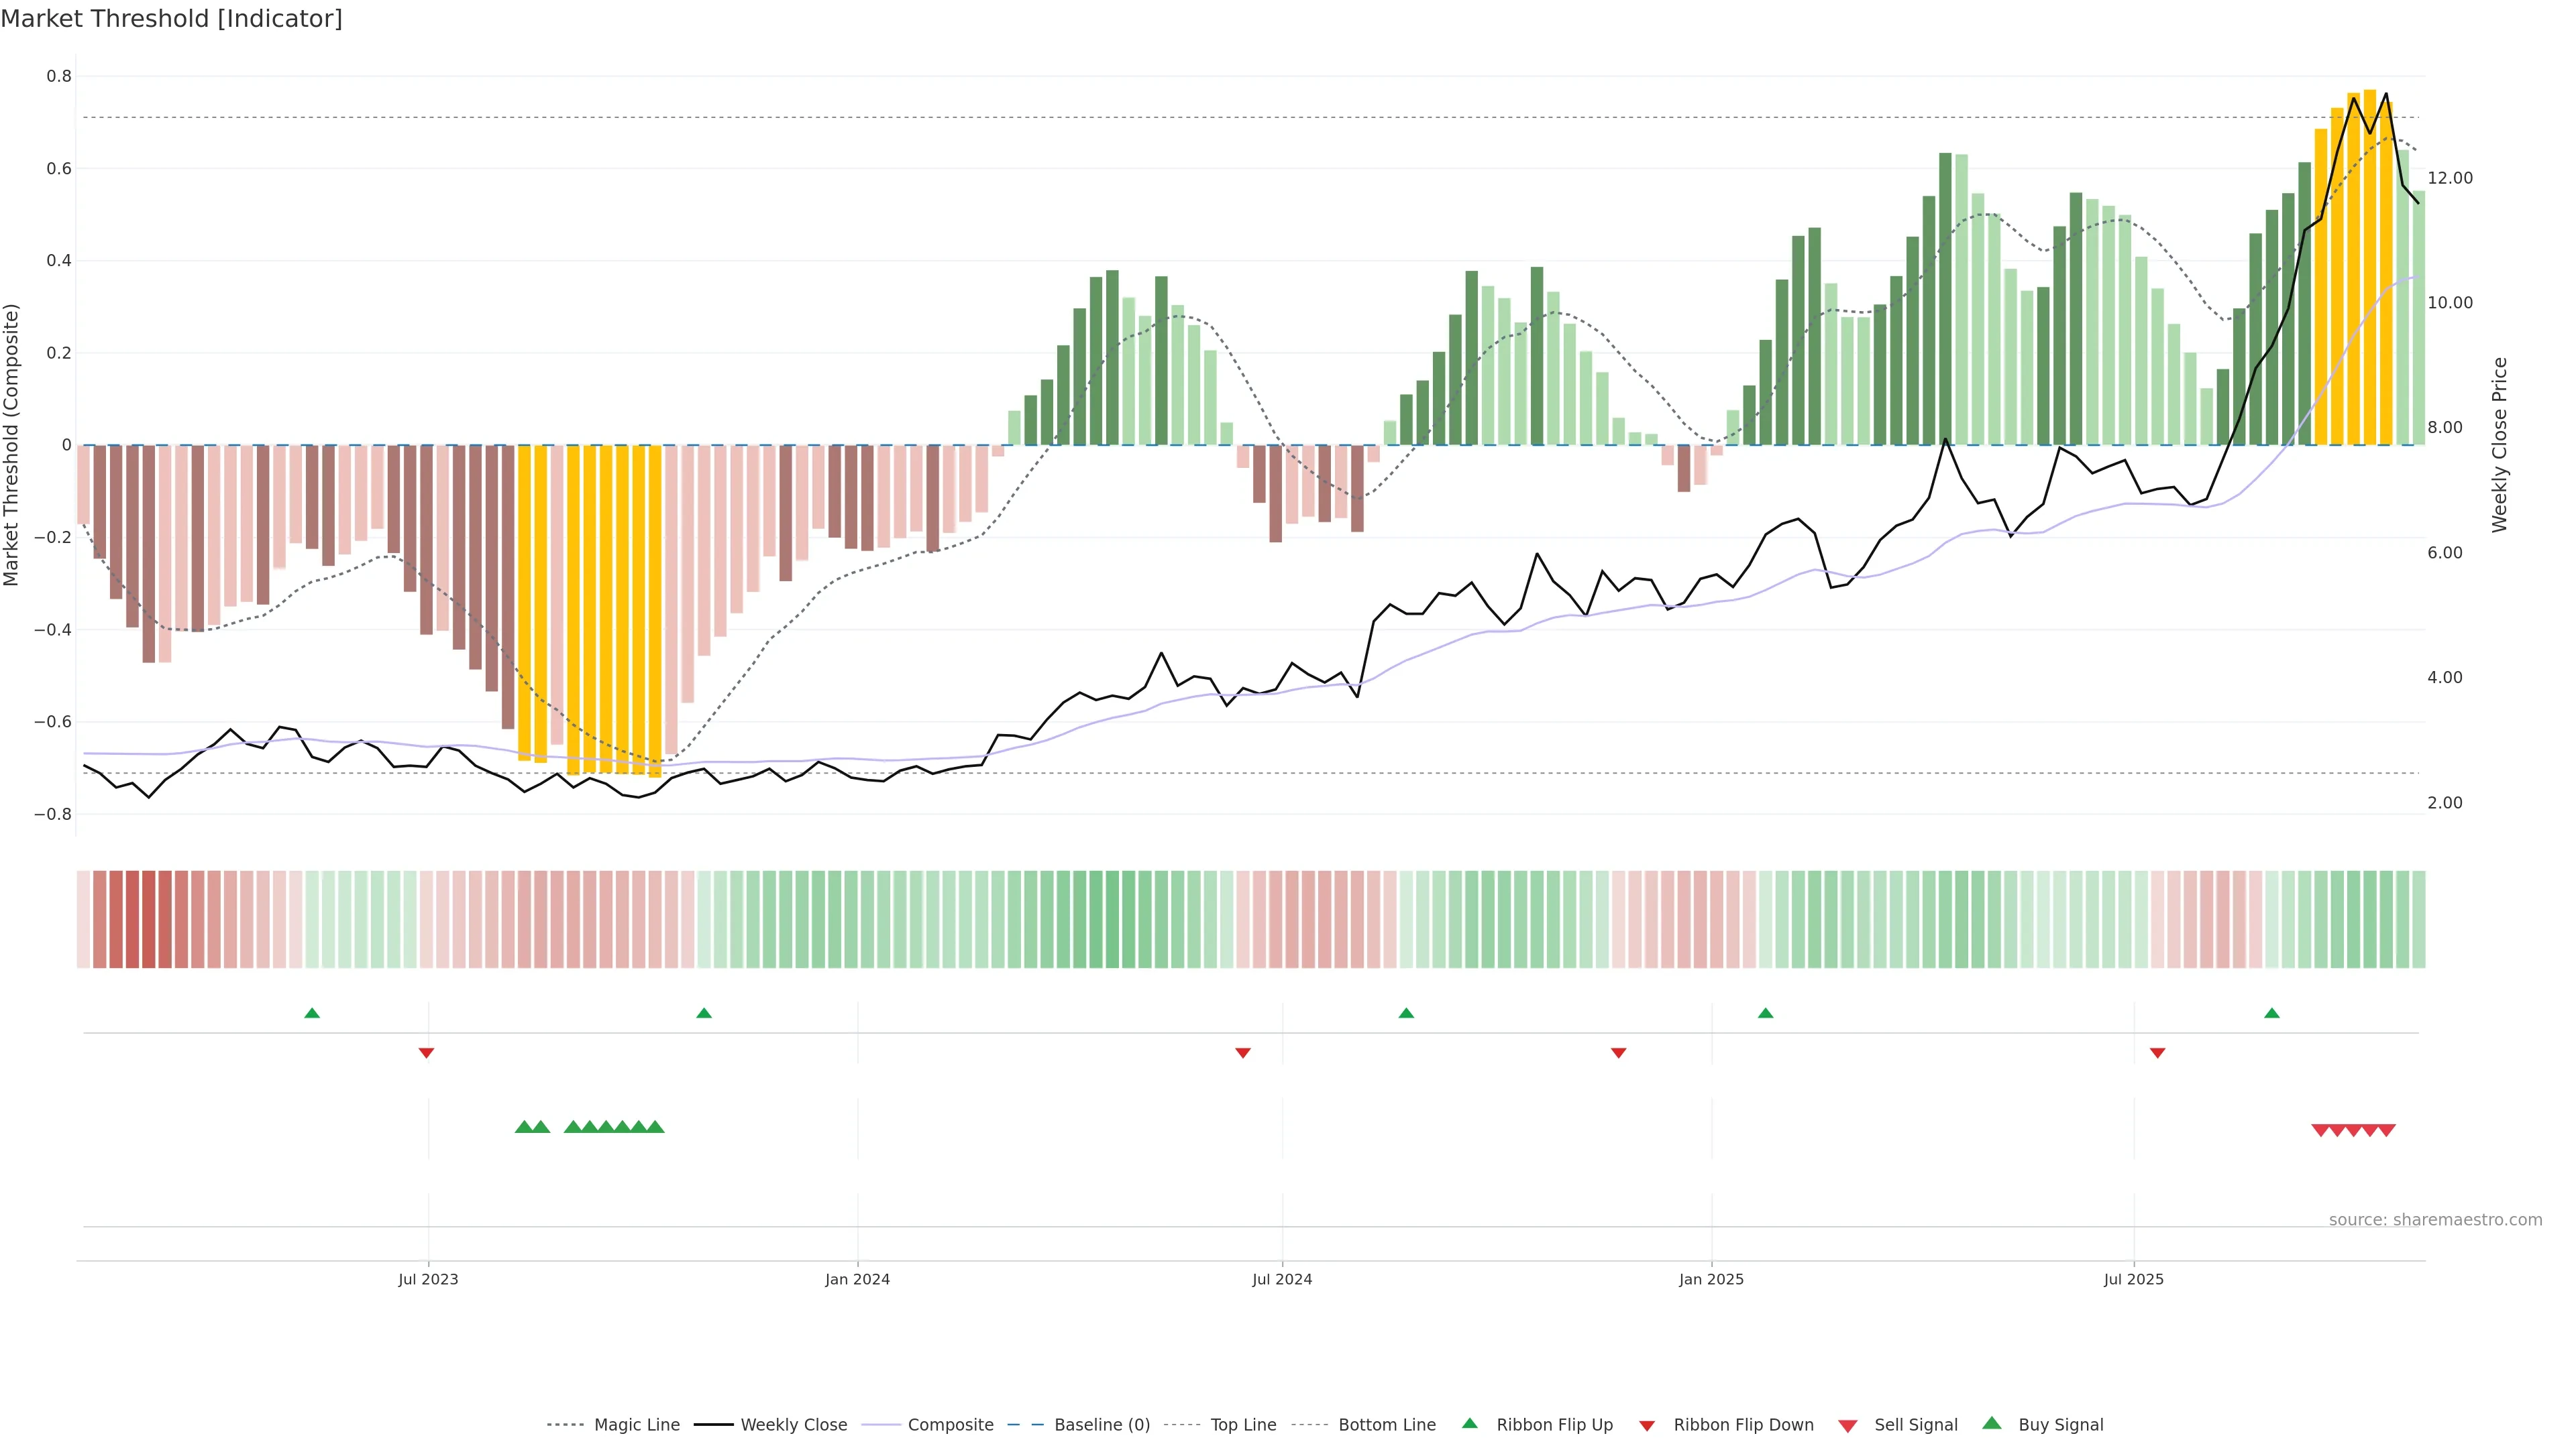Click the Jan 2024 axis label
The height and width of the screenshot is (1448, 2576).
pos(857,1279)
